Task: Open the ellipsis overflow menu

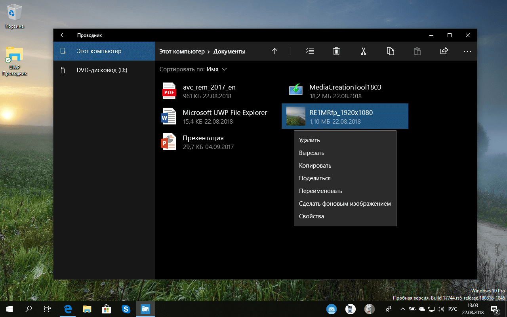Action: point(467,51)
